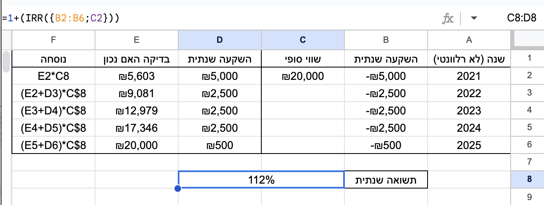
Task: Select column D header
Action: [219, 40]
